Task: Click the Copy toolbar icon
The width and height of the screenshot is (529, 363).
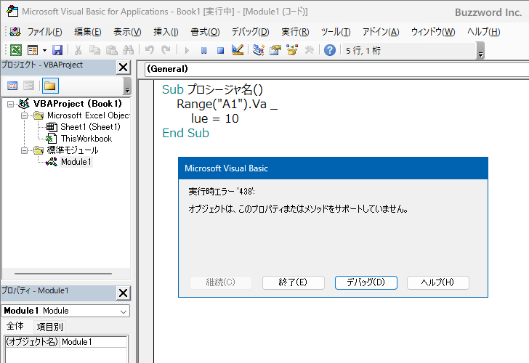Action: [x=94, y=50]
